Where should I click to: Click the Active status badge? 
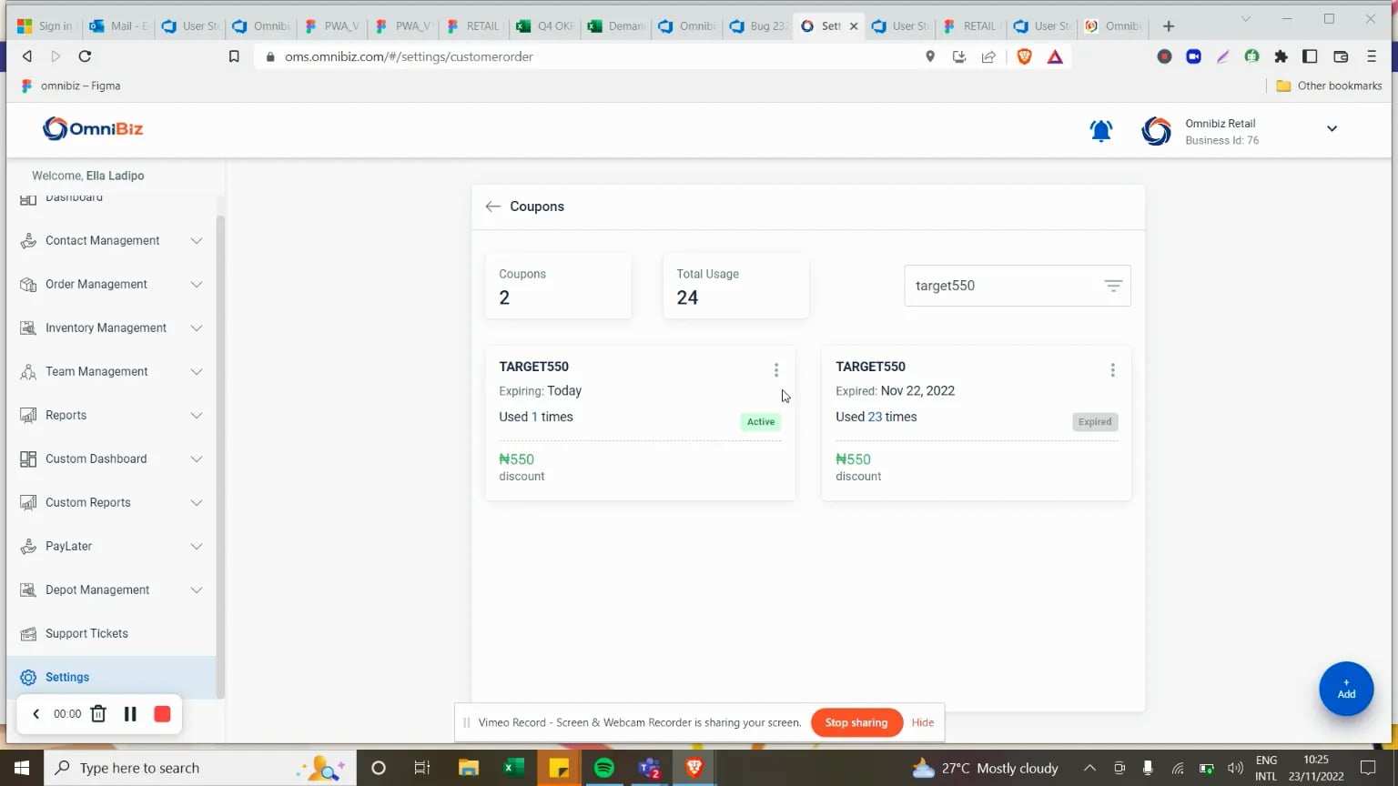click(761, 421)
